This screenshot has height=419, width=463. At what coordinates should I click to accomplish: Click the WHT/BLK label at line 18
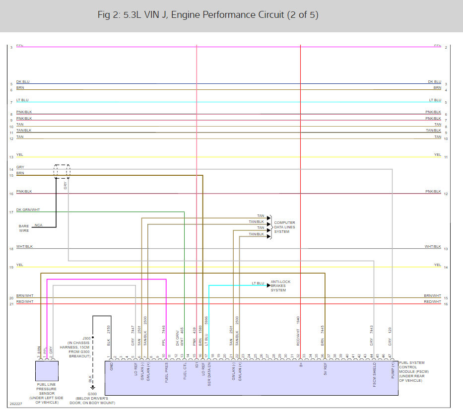[24, 246]
